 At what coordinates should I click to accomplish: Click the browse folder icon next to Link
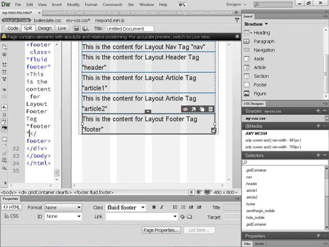pyautogui.click(x=190, y=217)
